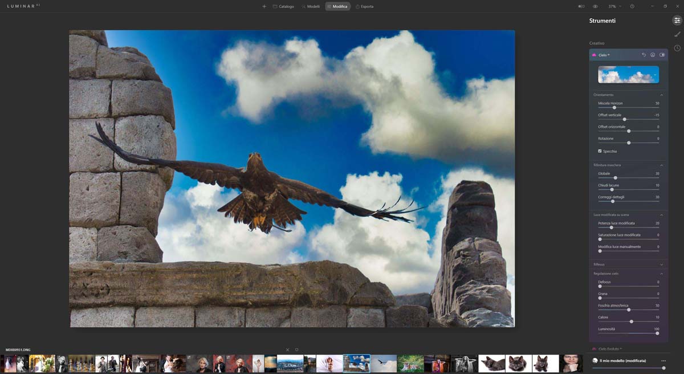The height and width of the screenshot is (374, 684).
Task: Expand the Riflesso section
Action: click(661, 265)
